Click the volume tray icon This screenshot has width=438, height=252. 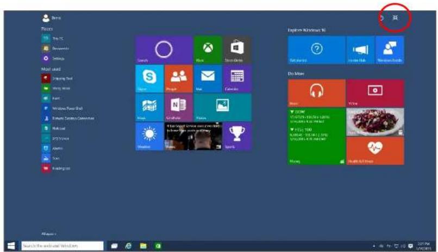(403, 246)
